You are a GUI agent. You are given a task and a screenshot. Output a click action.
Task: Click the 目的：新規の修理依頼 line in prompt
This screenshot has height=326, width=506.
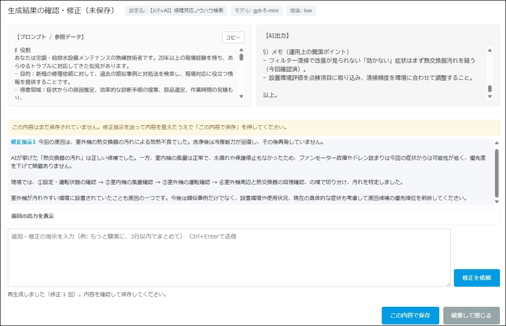[x=124, y=78]
